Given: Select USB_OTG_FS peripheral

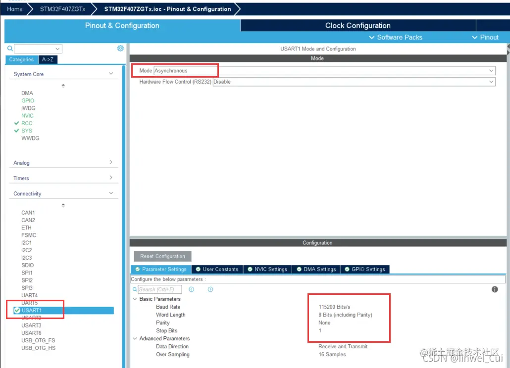Looking at the screenshot, I should tap(38, 340).
